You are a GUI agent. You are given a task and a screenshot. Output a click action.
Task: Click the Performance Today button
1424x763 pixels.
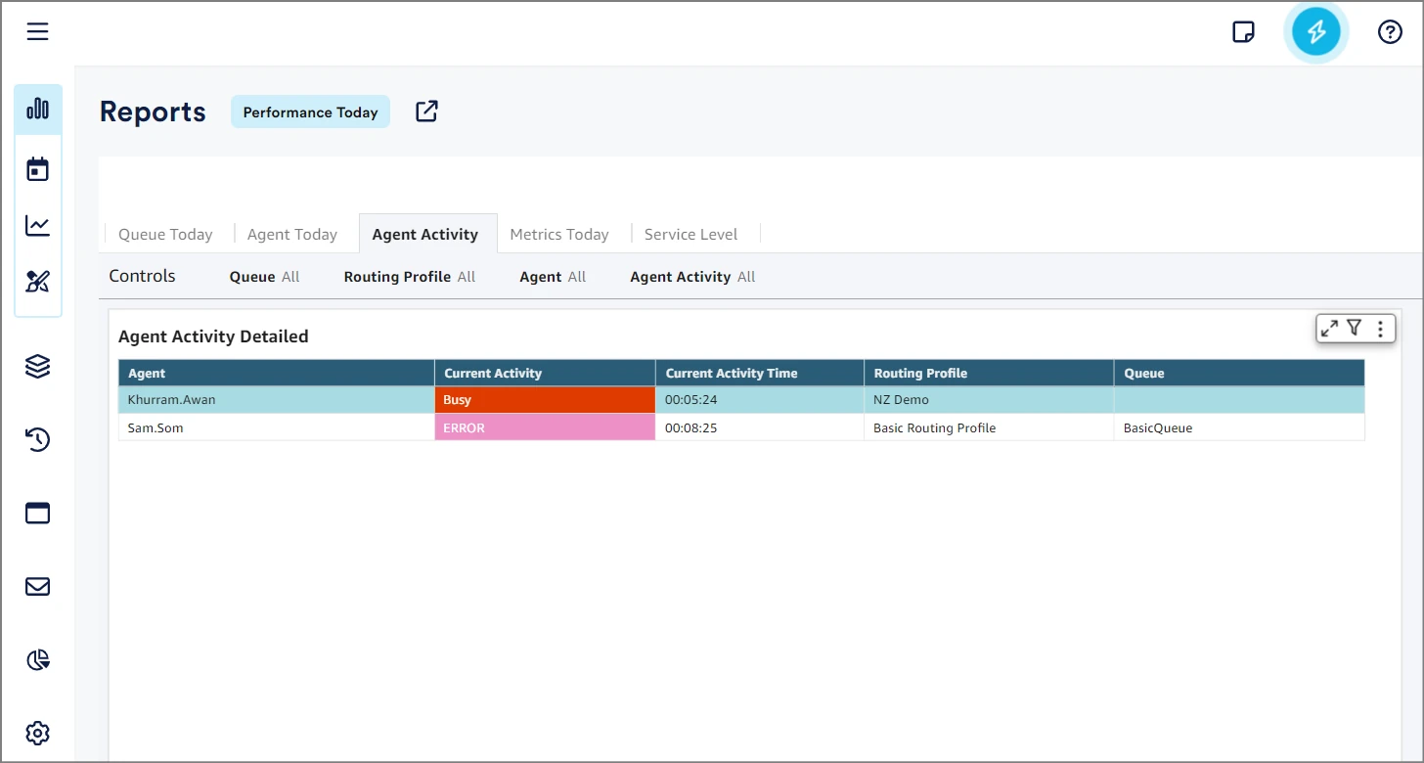point(310,112)
